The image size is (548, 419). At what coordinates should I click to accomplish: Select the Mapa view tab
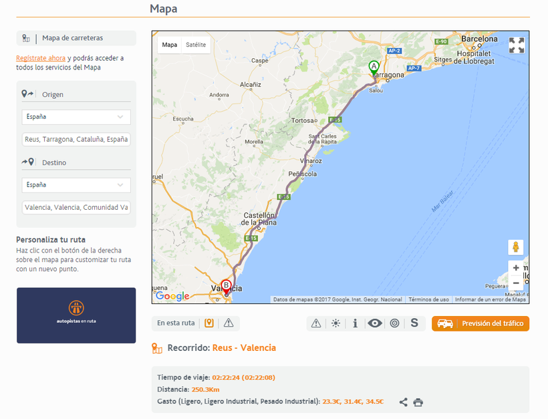pos(170,45)
